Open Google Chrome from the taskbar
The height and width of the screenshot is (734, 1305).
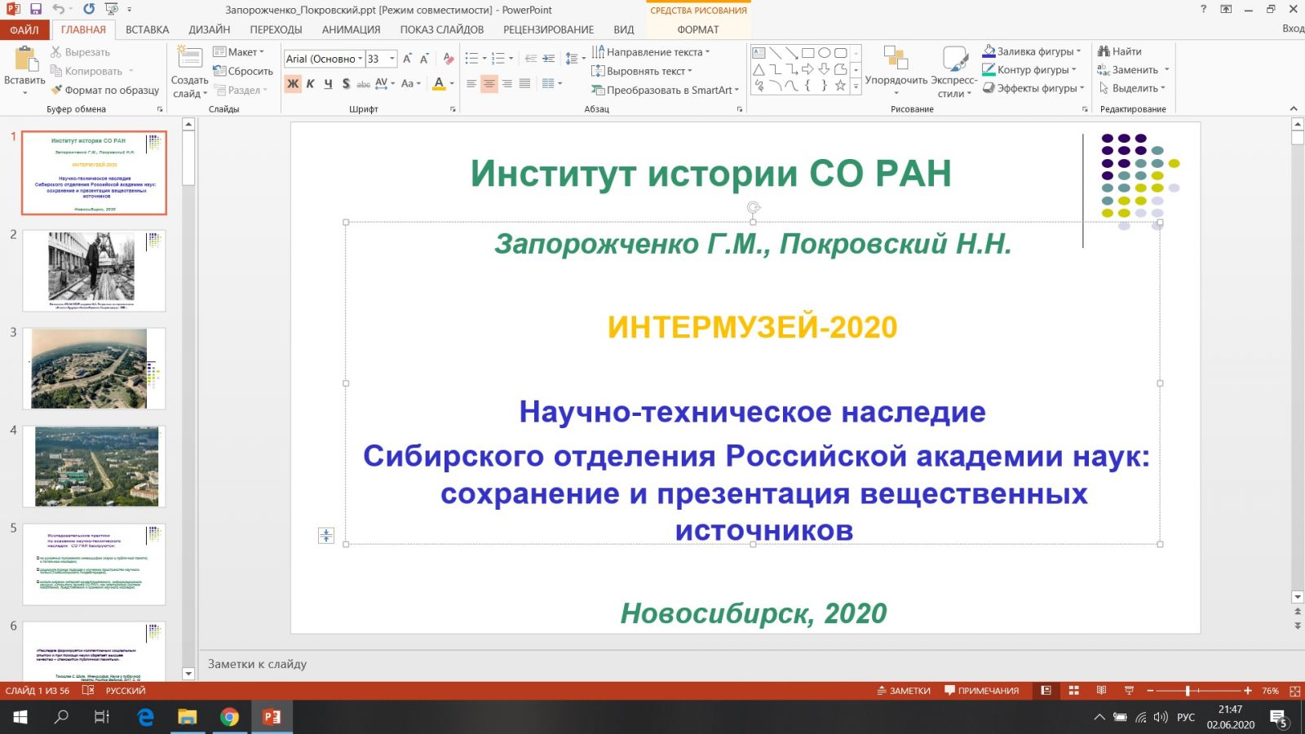229,717
